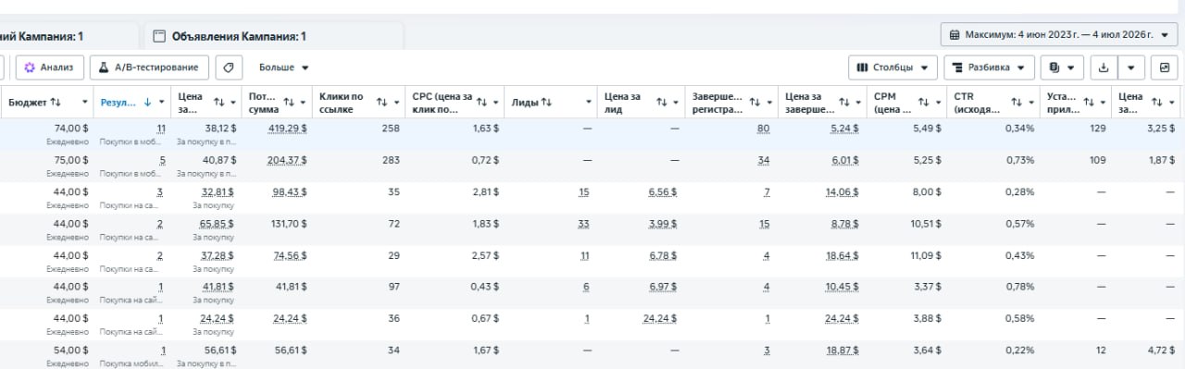Click the A/B-тестирование button
Screen dimensions: 1185x369
(150, 68)
